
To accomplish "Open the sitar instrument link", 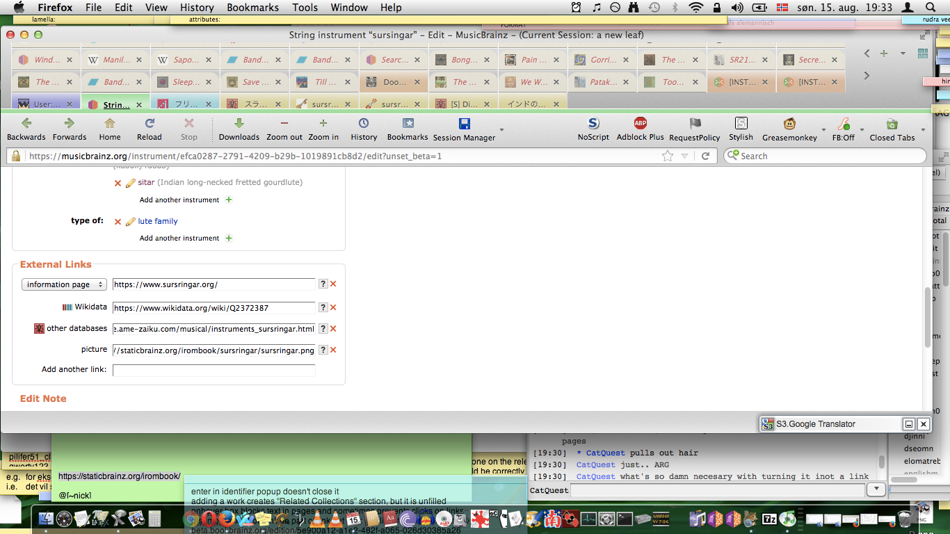I will [146, 182].
